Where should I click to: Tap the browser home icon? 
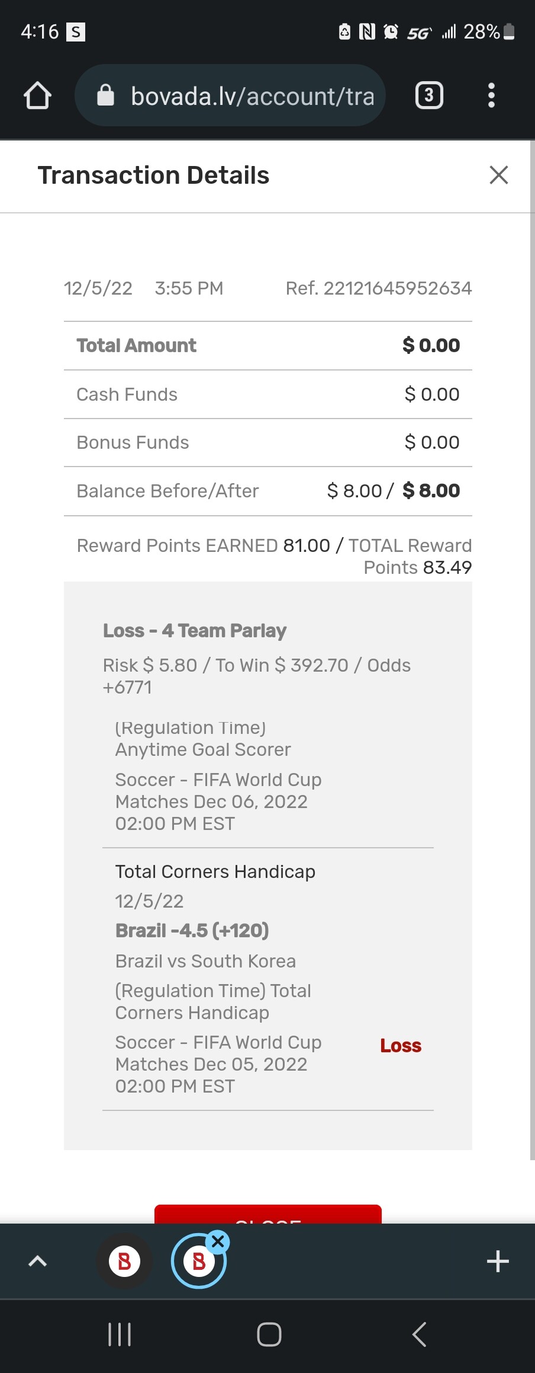pos(37,95)
